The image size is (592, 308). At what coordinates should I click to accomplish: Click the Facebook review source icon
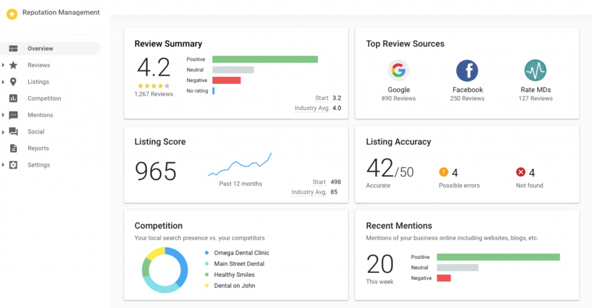pyautogui.click(x=467, y=71)
